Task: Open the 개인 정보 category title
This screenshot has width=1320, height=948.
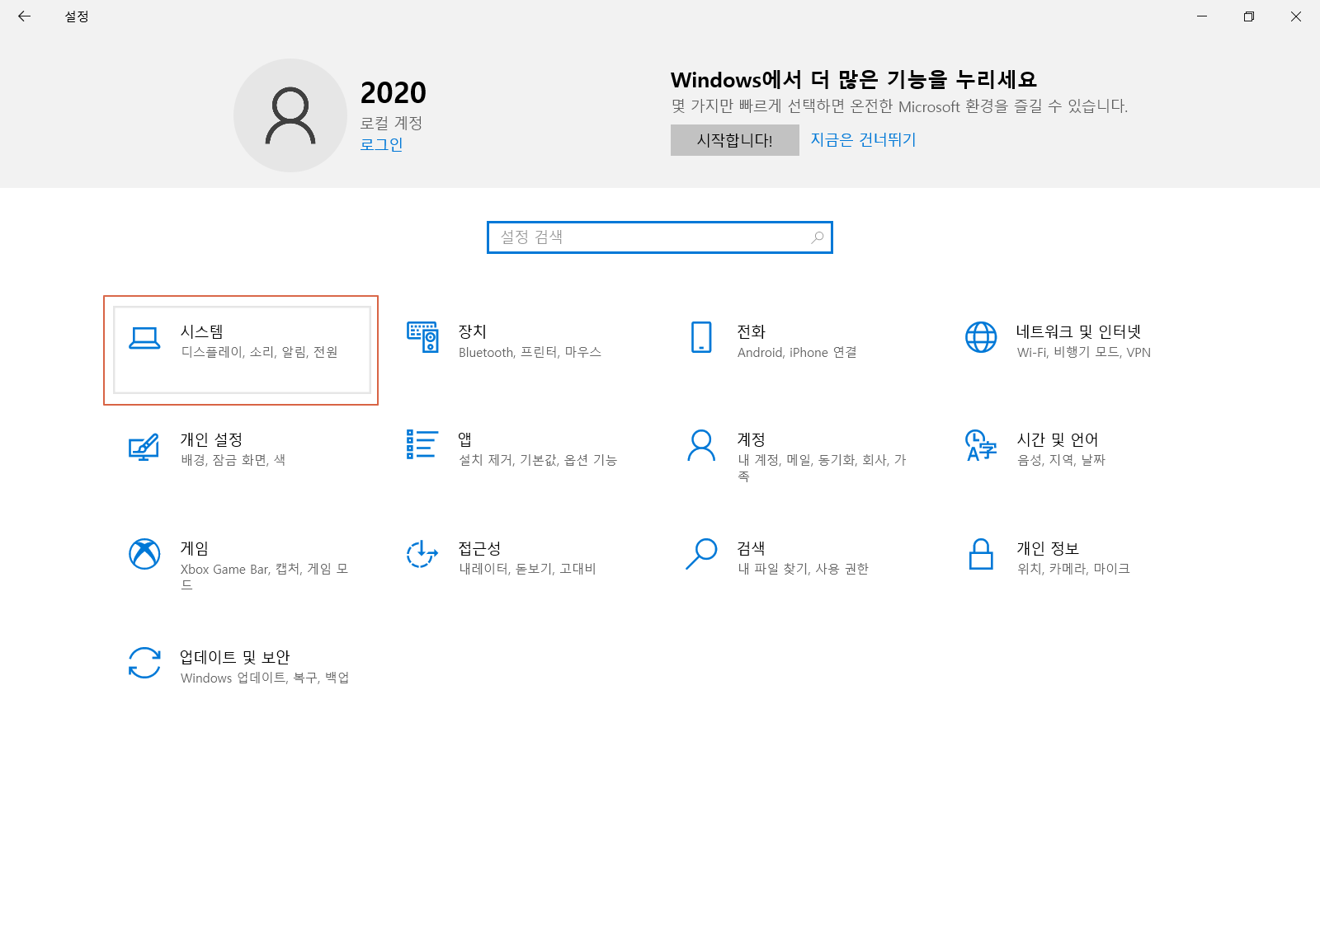Action: pos(1048,548)
